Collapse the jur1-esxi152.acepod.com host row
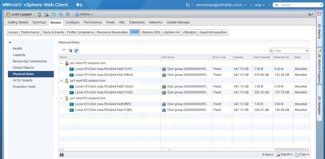Image resolution: width=325 pixels, height=159 pixels. coord(61,81)
